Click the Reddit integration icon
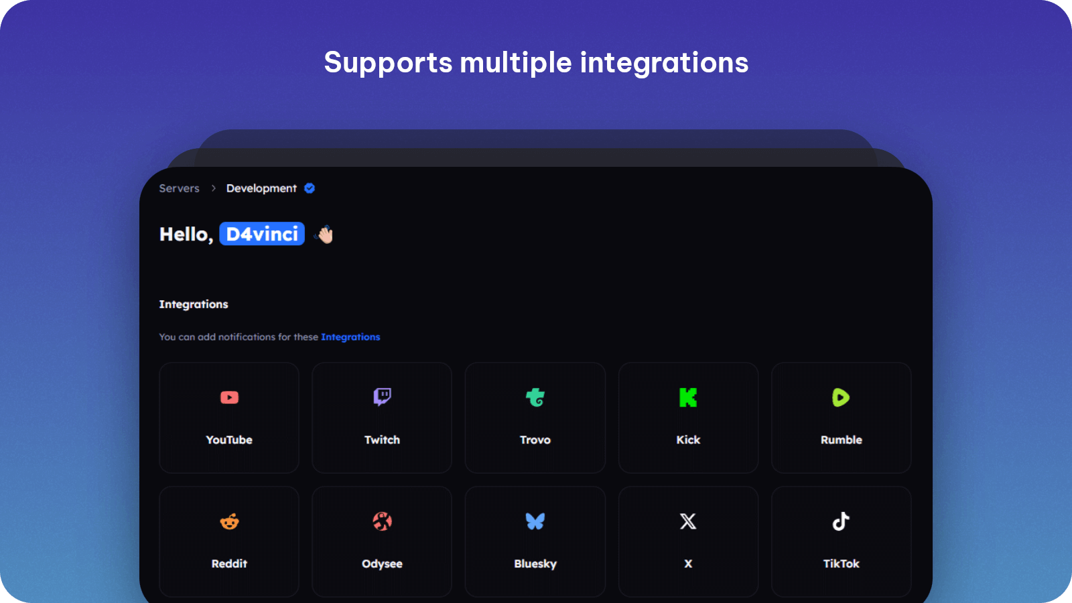1072x603 pixels. (229, 521)
